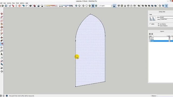Click the Area value field
173x97 pixels.
[x=167, y=19]
